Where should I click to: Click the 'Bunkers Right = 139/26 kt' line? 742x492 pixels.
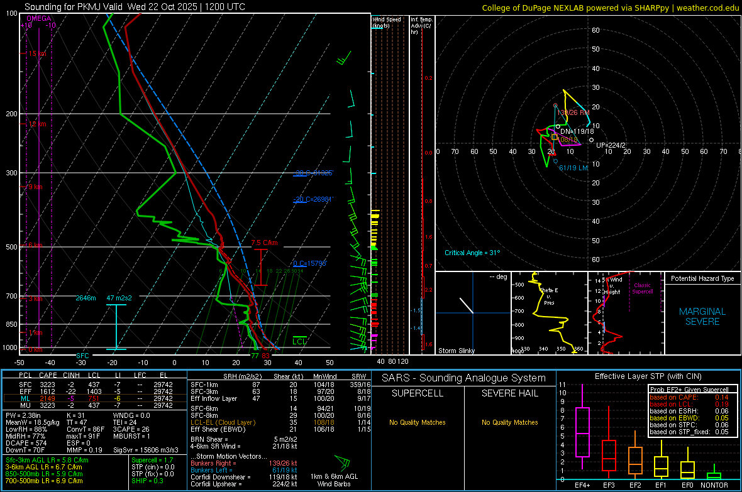coord(244,463)
